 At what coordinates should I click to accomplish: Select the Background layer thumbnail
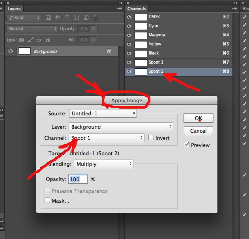point(24,51)
